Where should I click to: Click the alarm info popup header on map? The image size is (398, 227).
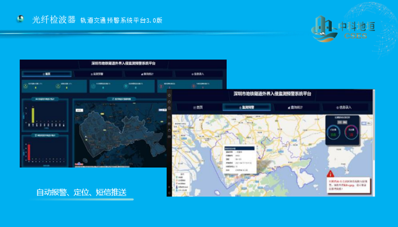click(239, 148)
